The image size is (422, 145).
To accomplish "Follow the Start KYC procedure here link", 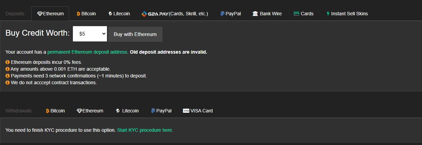I will pyautogui.click(x=145, y=130).
